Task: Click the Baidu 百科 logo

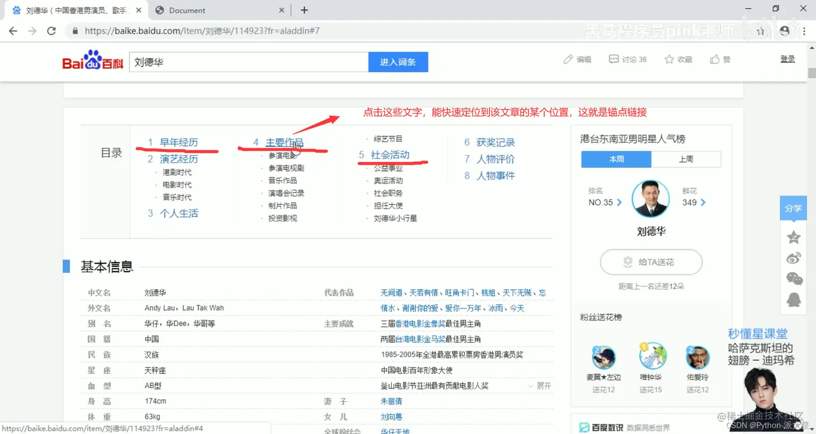Action: point(92,61)
